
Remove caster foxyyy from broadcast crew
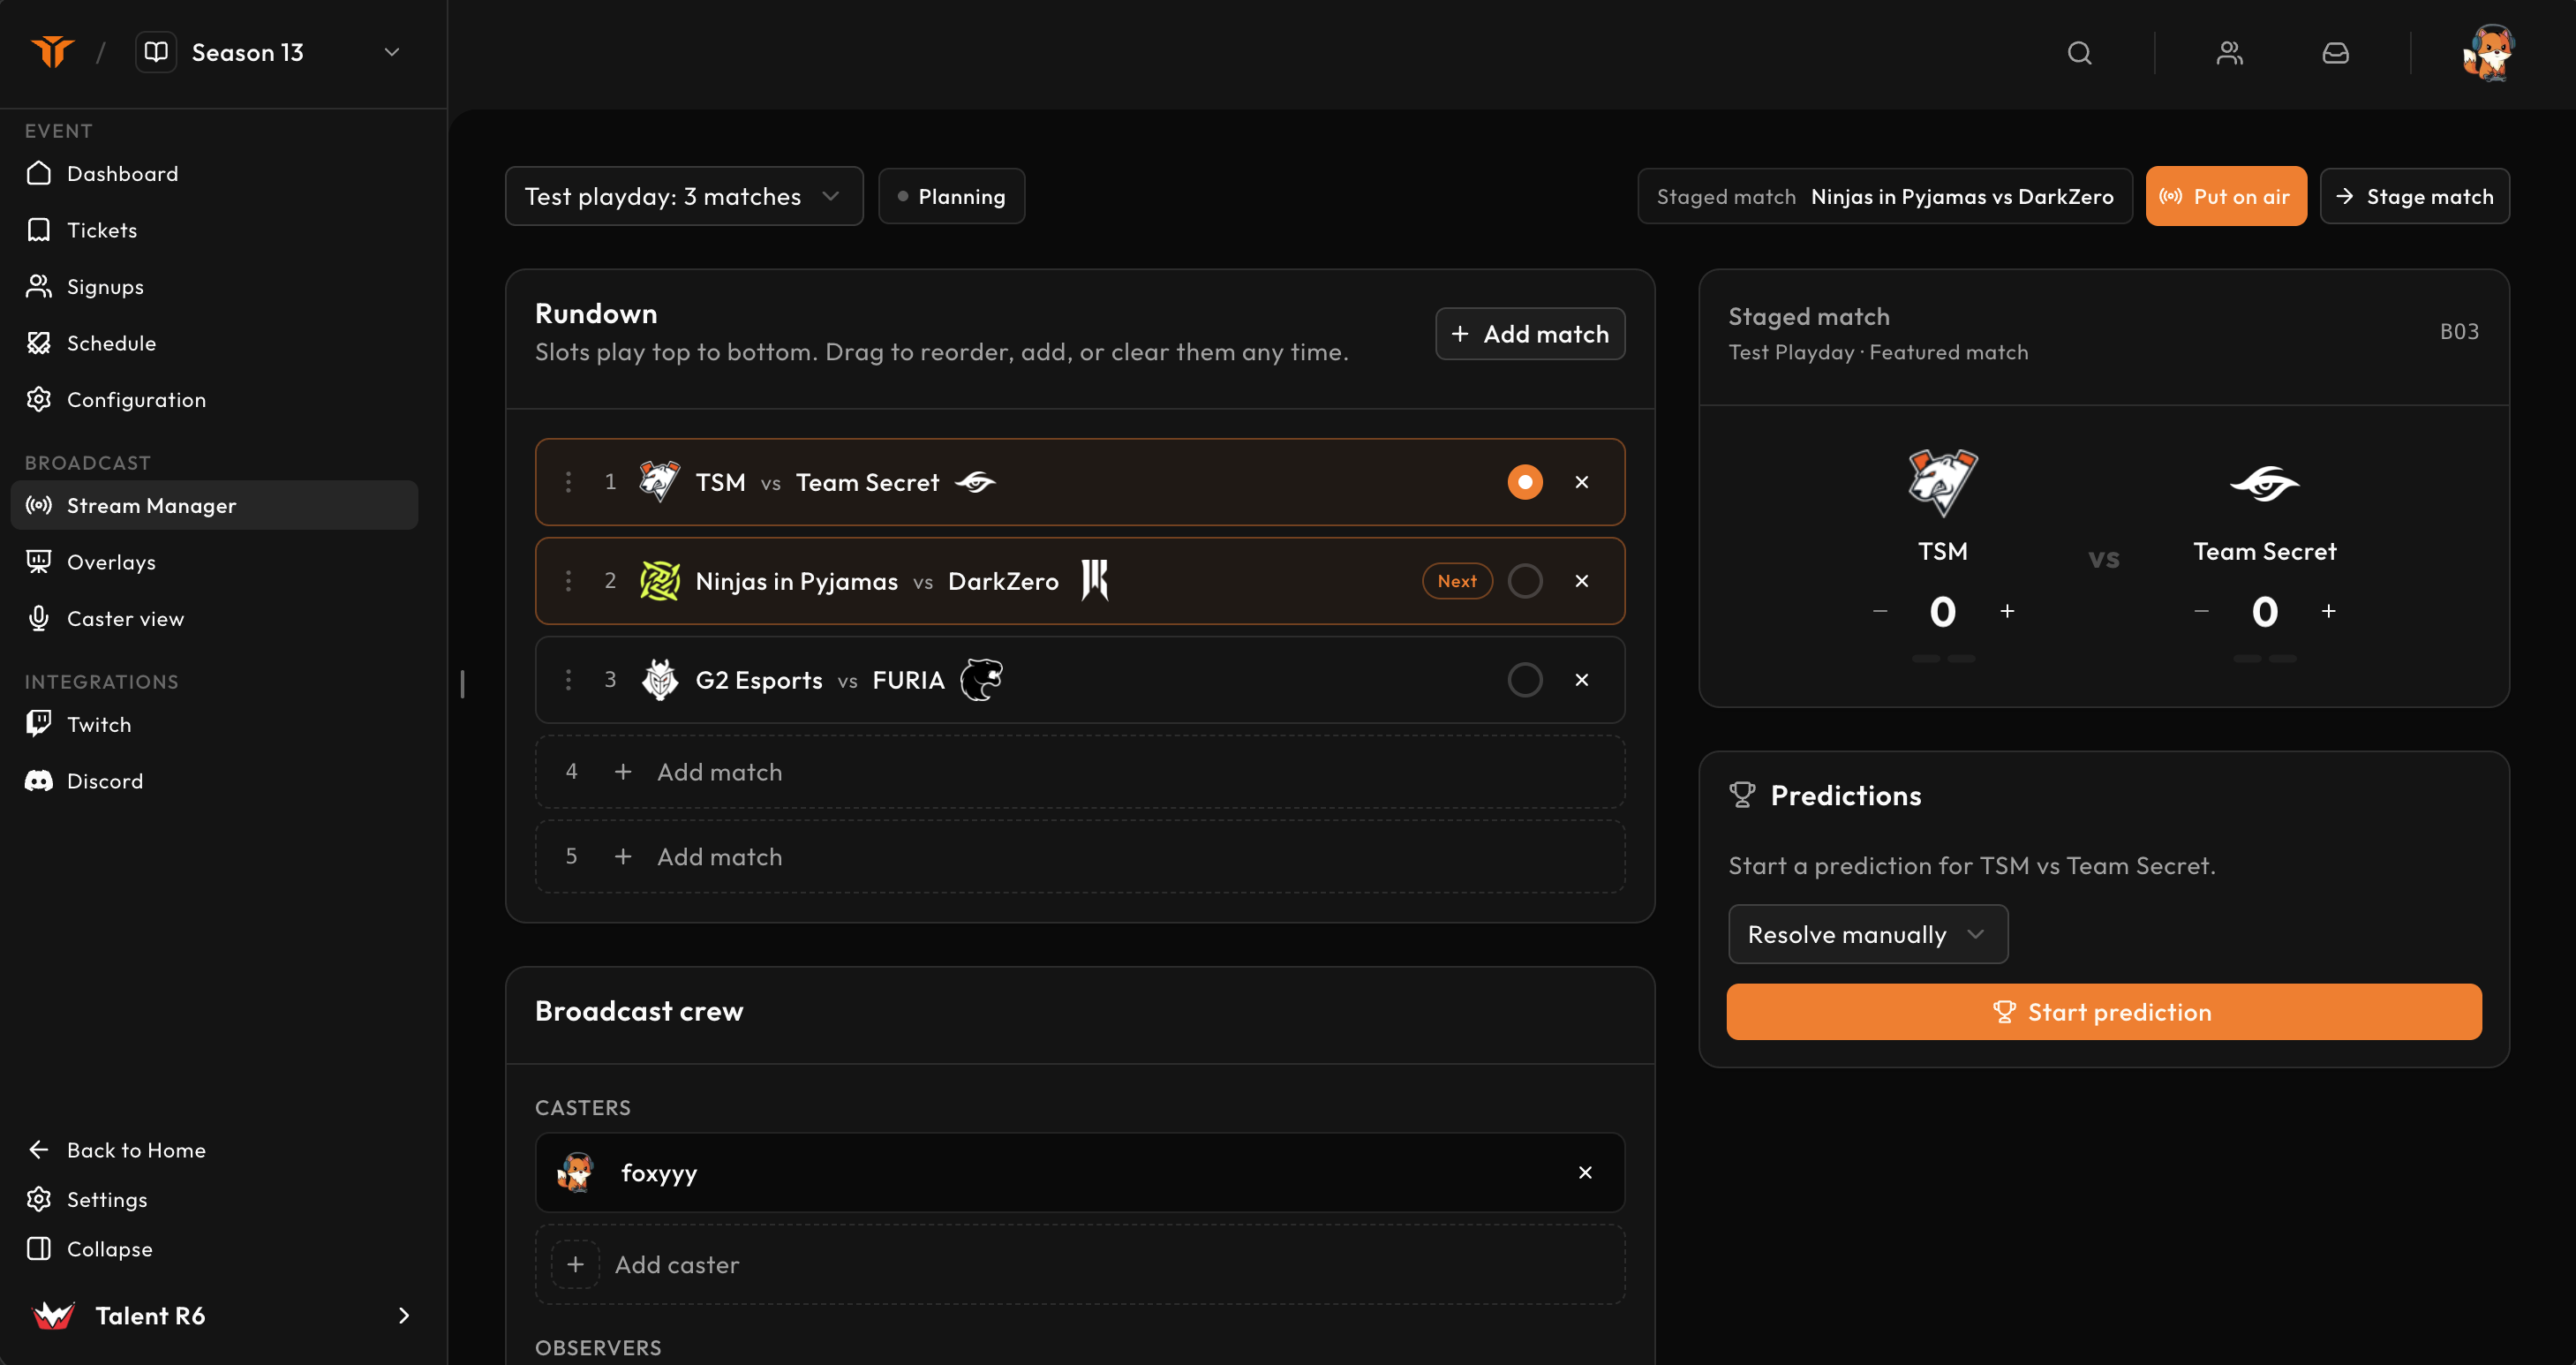click(1584, 1173)
